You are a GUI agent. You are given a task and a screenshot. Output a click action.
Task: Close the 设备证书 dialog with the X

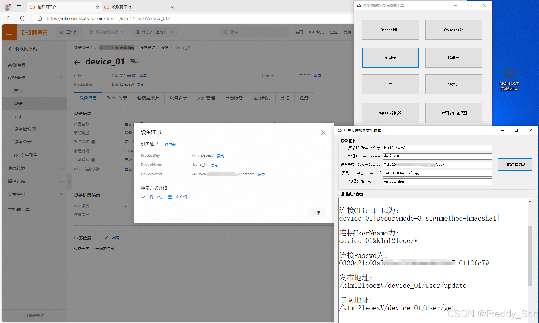click(x=323, y=132)
